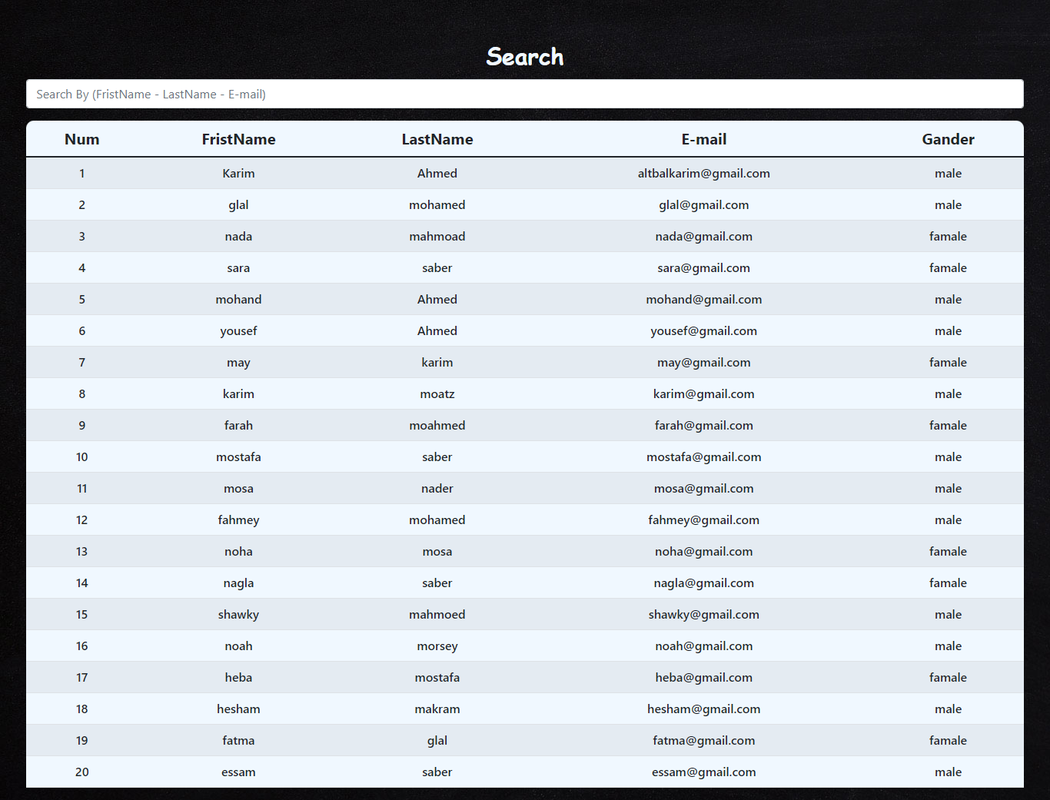Click email shawky@gmail.com
This screenshot has height=800, width=1050.
(704, 615)
